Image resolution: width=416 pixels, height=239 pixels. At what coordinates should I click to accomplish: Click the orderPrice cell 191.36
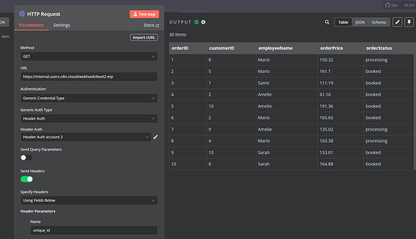[341, 106]
